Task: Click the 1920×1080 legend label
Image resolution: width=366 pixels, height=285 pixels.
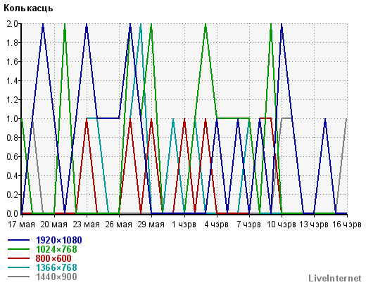Action: pos(58,240)
